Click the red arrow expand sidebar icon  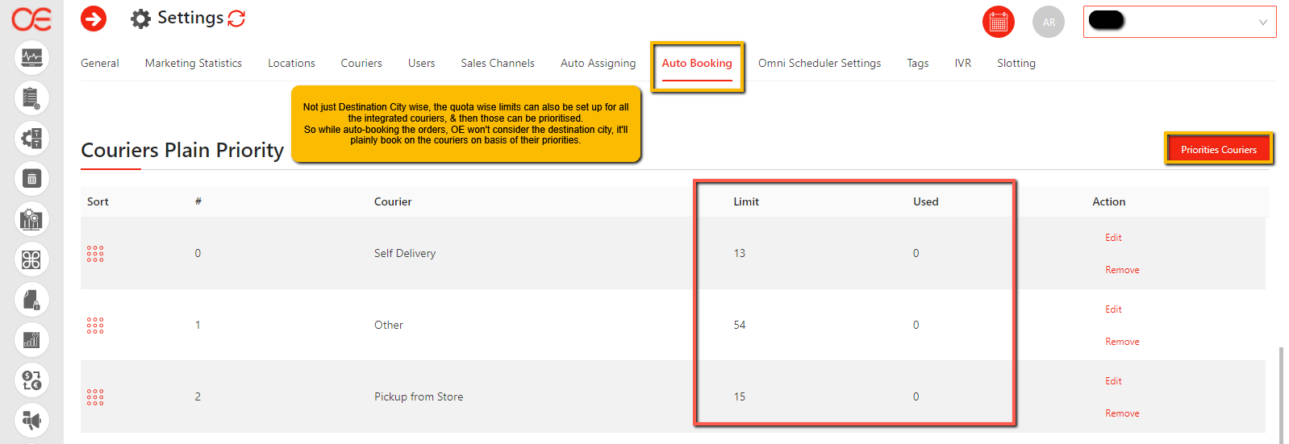(94, 19)
